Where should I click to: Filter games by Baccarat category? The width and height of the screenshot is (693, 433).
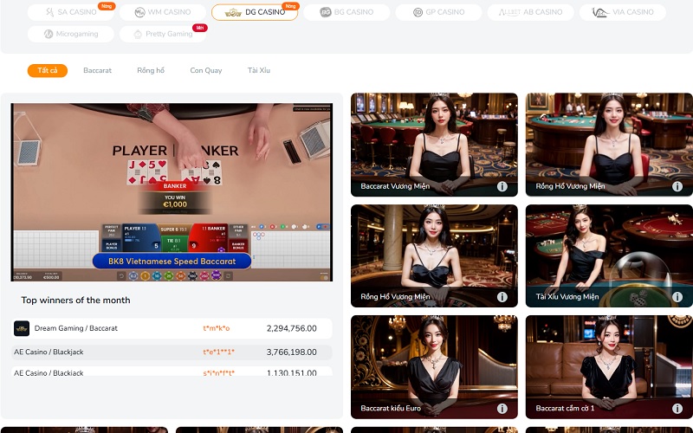point(97,70)
